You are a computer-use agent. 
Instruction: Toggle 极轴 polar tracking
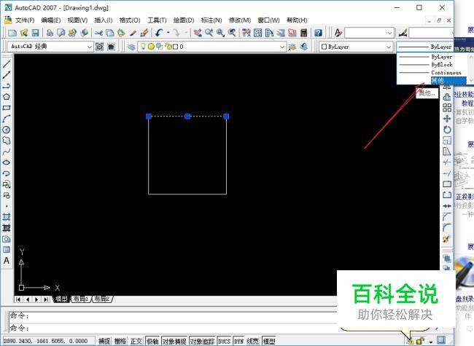click(152, 341)
